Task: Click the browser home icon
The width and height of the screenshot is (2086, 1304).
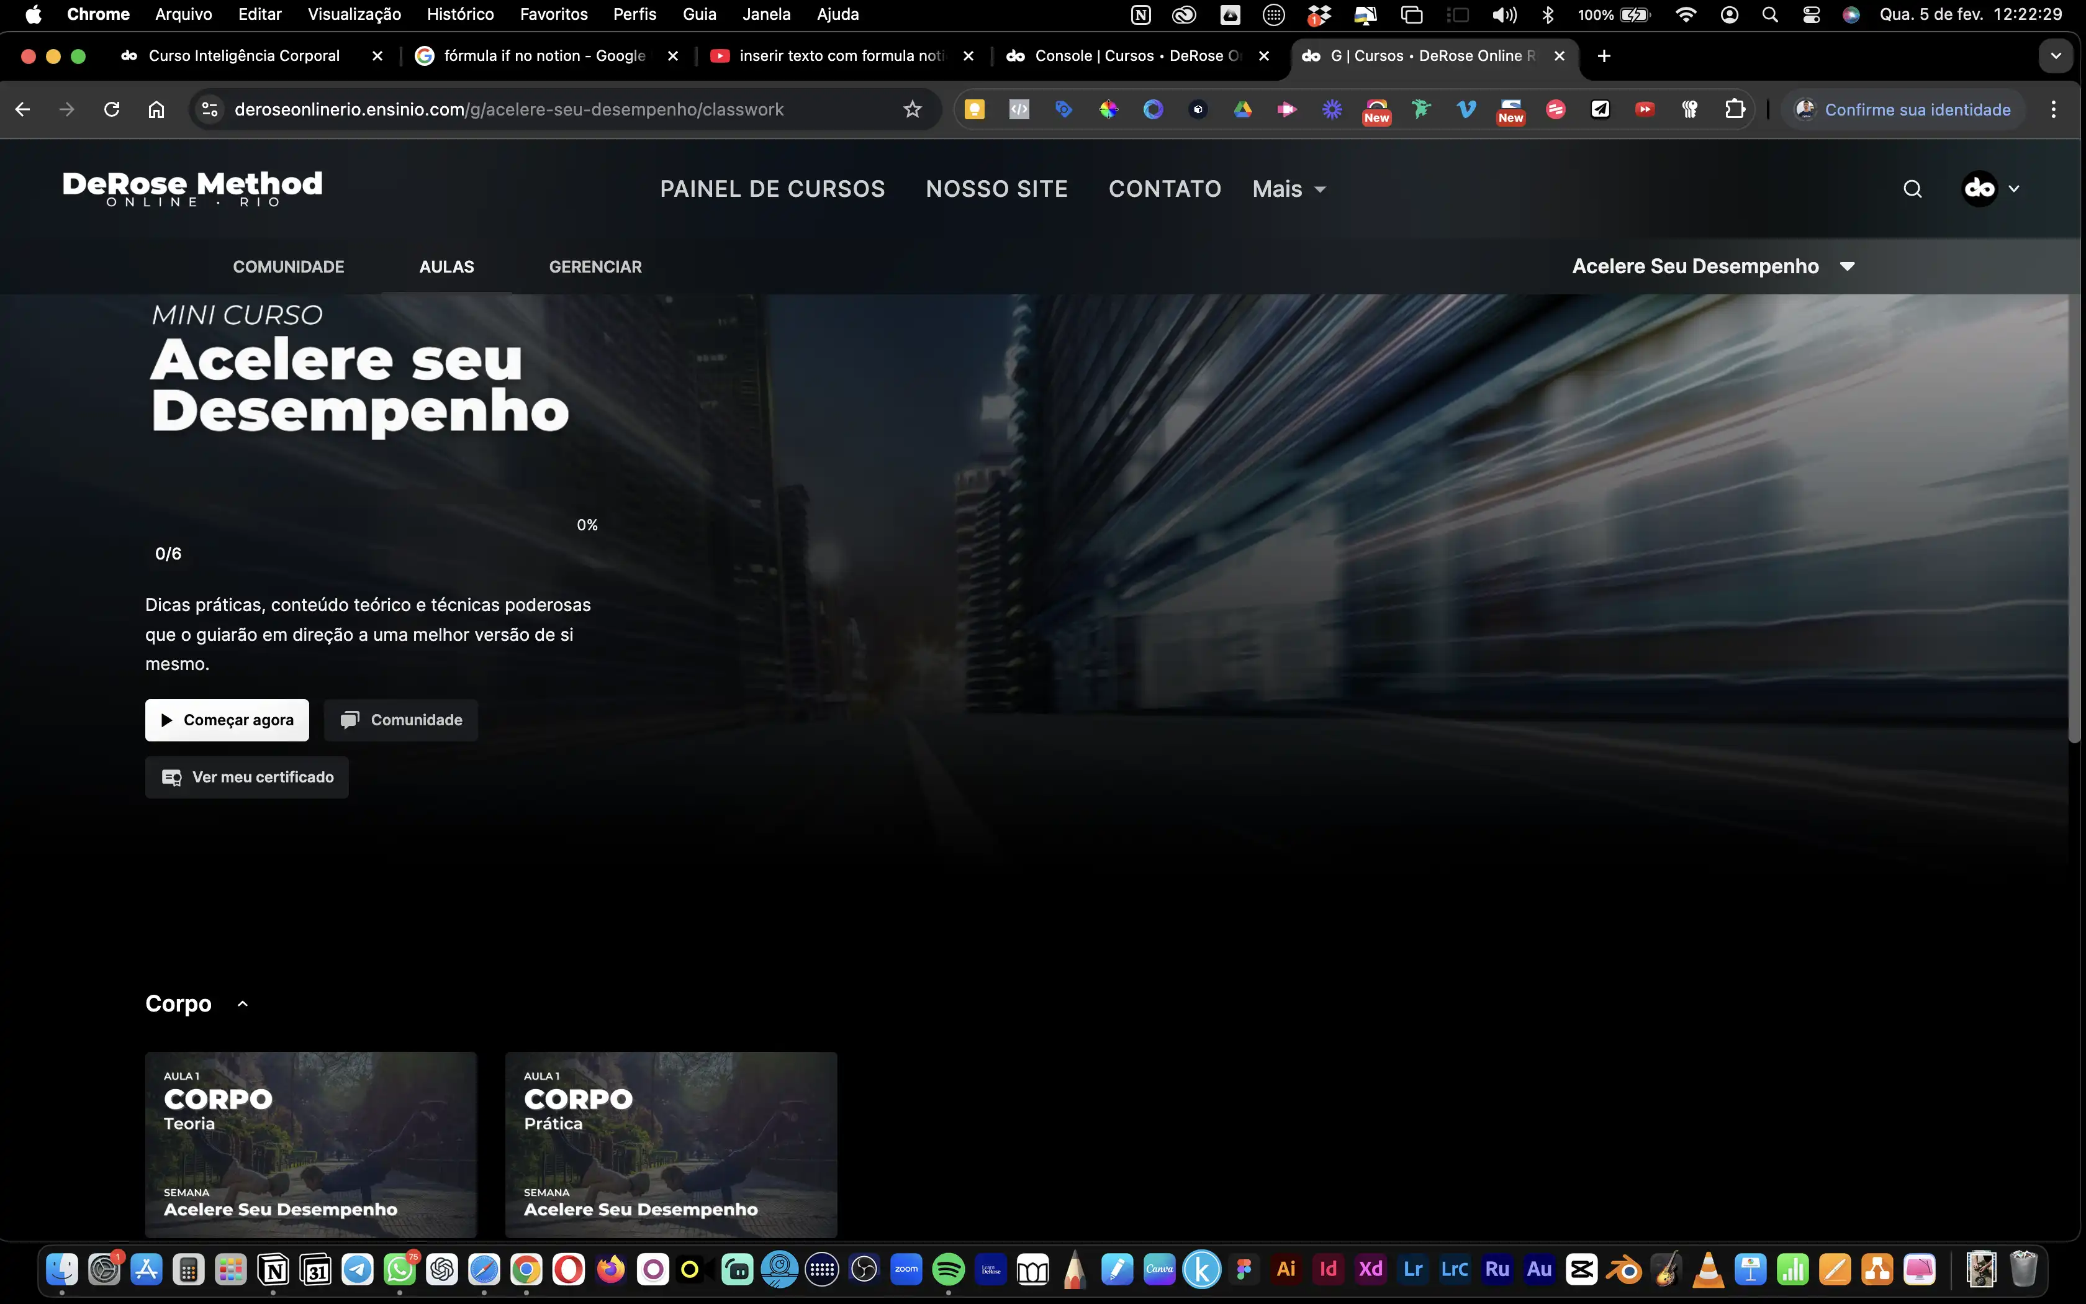Action: [x=156, y=109]
